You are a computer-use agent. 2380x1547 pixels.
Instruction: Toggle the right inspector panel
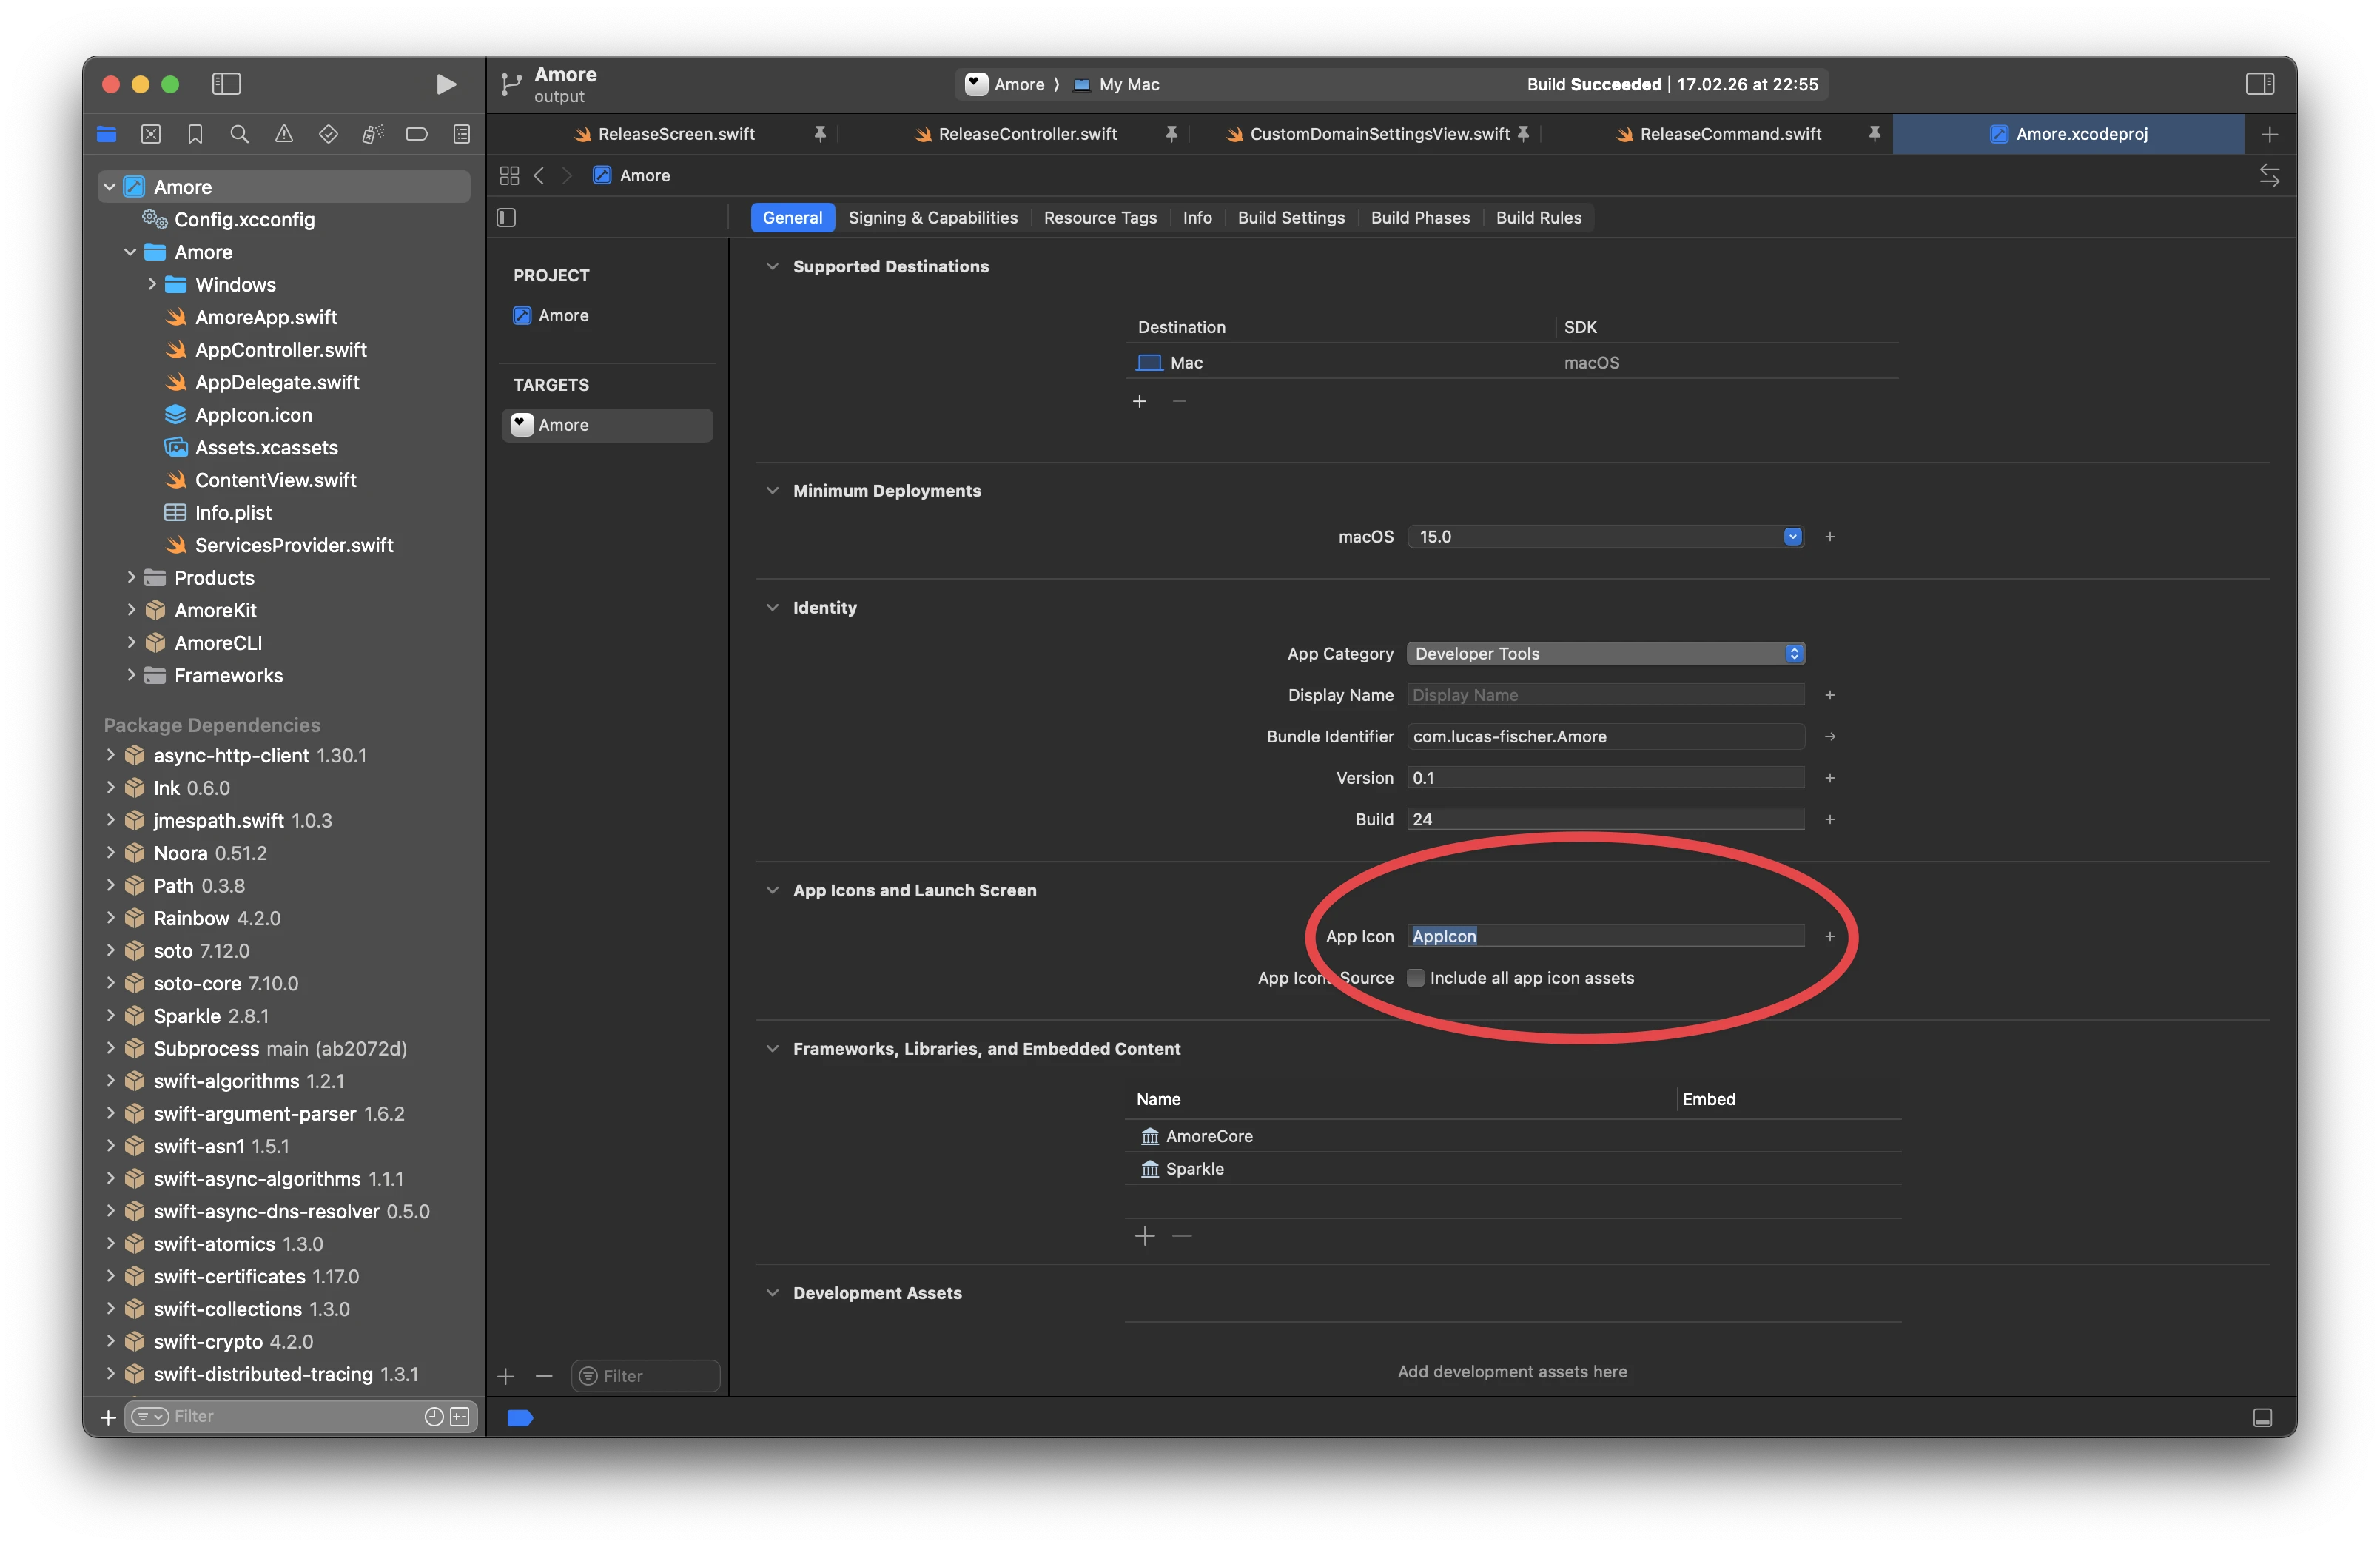(x=2261, y=84)
